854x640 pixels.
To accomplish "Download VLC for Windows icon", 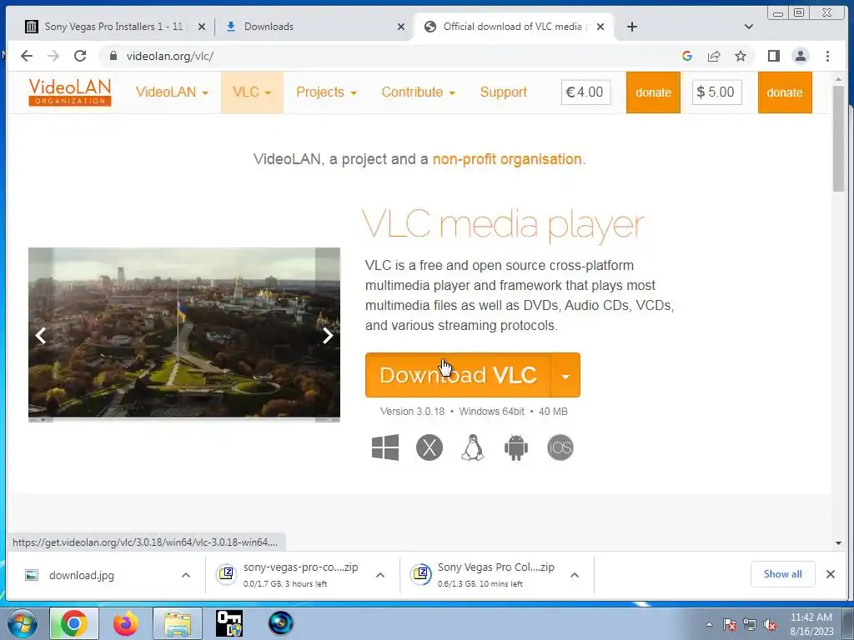I will [x=385, y=447].
